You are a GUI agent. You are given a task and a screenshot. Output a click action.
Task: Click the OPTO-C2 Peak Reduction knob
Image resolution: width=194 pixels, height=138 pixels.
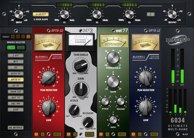(48, 78)
